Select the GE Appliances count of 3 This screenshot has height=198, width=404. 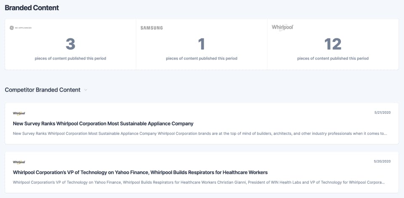click(70, 44)
